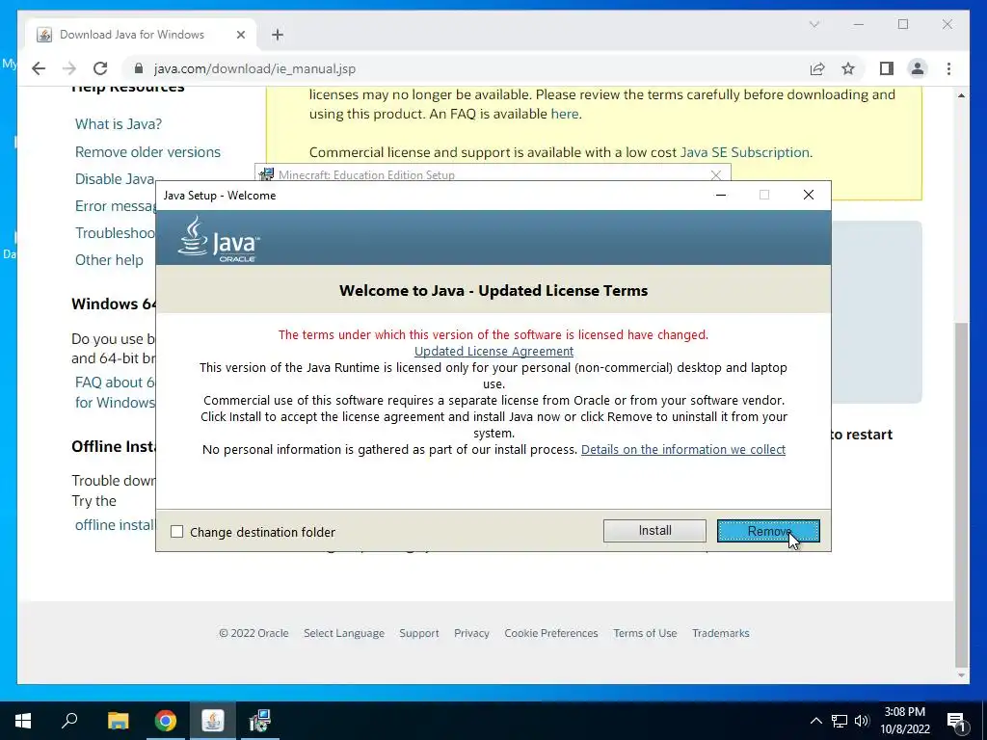Open Remove older versions link
Image resolution: width=987 pixels, height=740 pixels.
147,152
